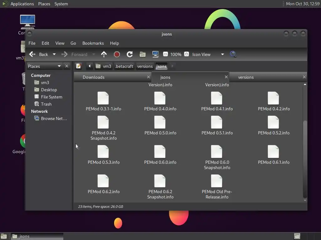Screen dimensions: 321x240
Task: Expand the Back history dropdown arrow
Action: coord(54,54)
